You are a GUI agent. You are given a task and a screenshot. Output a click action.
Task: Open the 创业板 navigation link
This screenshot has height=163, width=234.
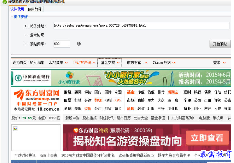[173, 109]
